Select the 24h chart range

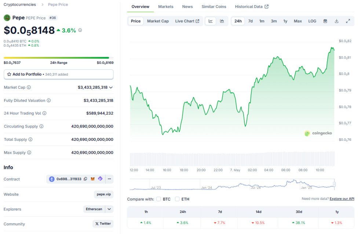click(x=238, y=21)
